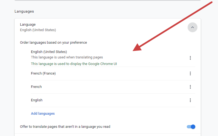Image resolution: width=218 pixels, height=136 pixels.
Task: Click 'This language is used when translating pages'
Action: 67,57
